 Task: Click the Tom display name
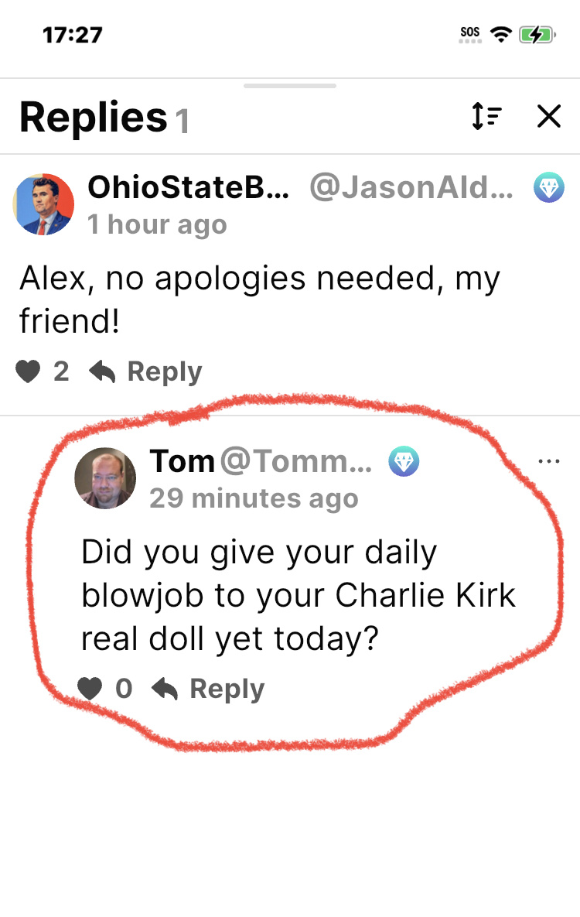182,461
